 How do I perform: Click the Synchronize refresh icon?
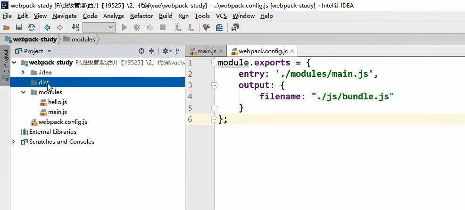coord(32,28)
